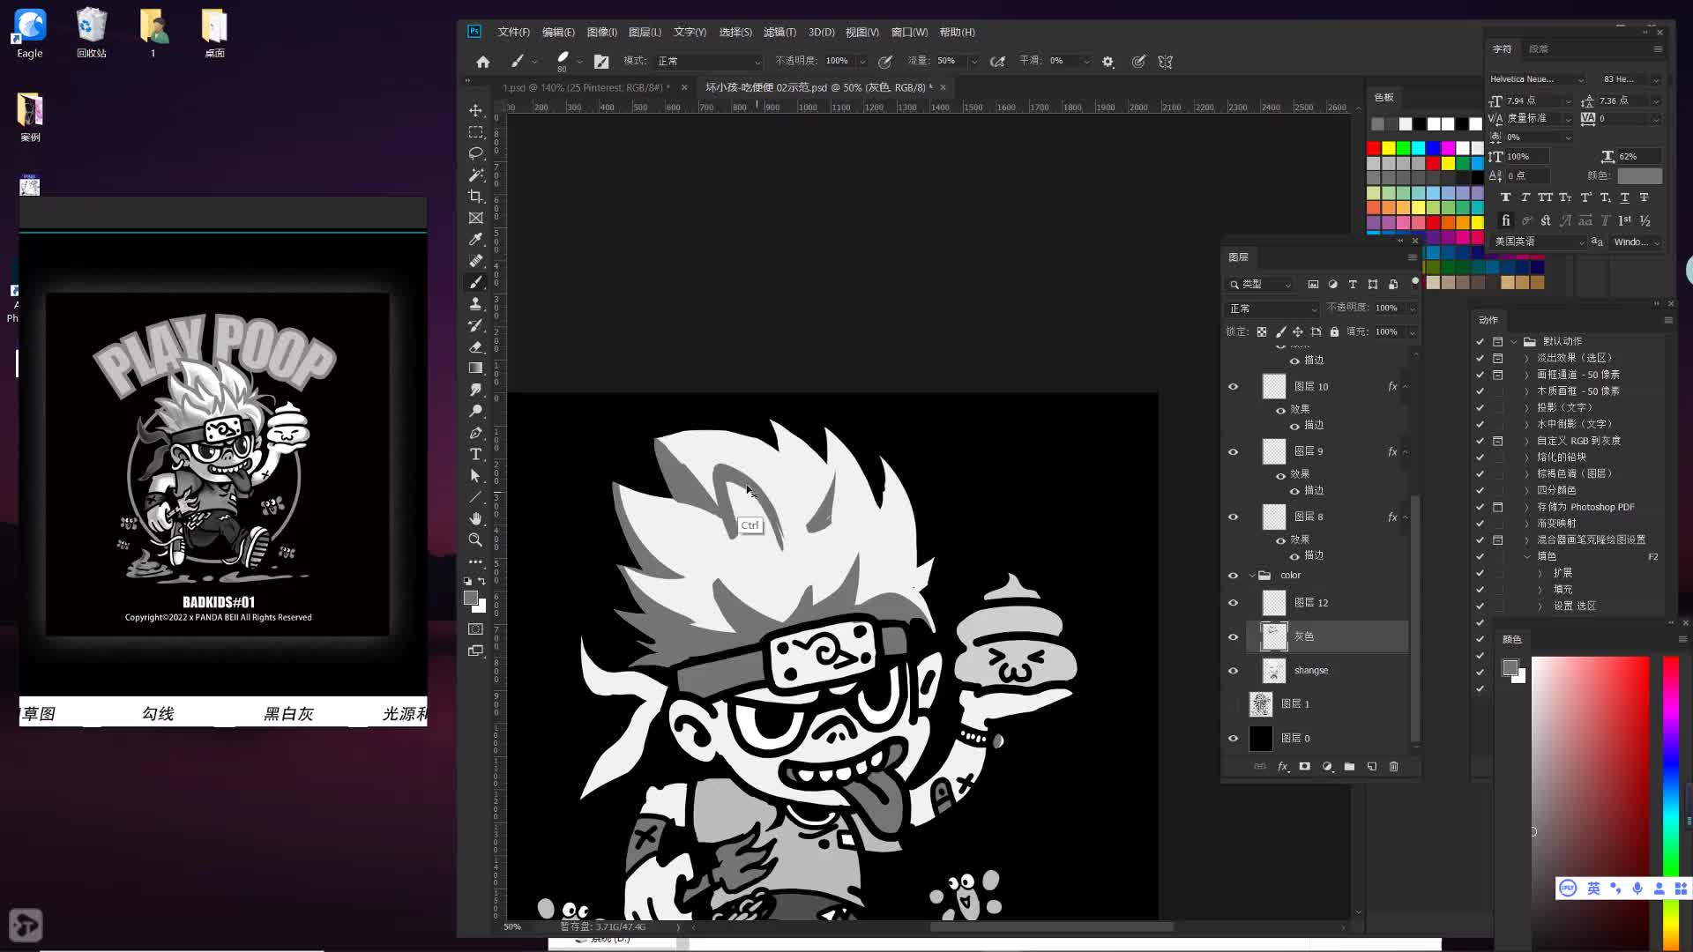Open Eagle desktop shortcut

(30, 33)
